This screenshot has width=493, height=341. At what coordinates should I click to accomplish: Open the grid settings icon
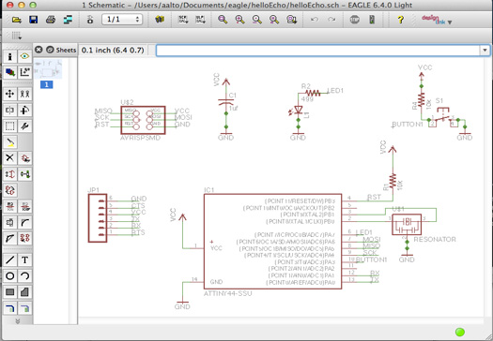coord(17,36)
